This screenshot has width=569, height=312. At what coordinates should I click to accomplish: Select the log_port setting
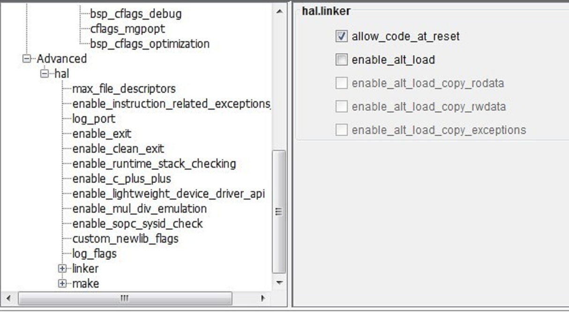pyautogui.click(x=94, y=119)
